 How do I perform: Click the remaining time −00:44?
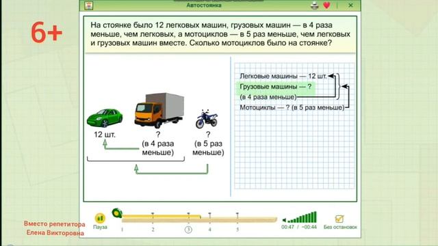[309, 227]
